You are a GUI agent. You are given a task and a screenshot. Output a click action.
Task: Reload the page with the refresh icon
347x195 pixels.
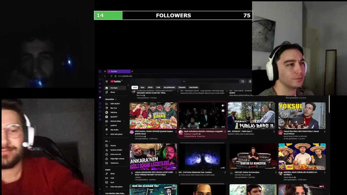pyautogui.click(x=111, y=76)
